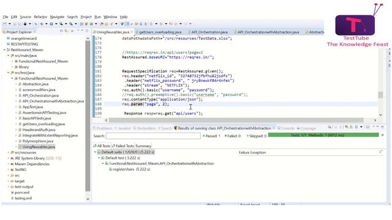Switch to API_Orchestration.java editor tab
The width and height of the screenshot is (392, 220).
[208, 32]
